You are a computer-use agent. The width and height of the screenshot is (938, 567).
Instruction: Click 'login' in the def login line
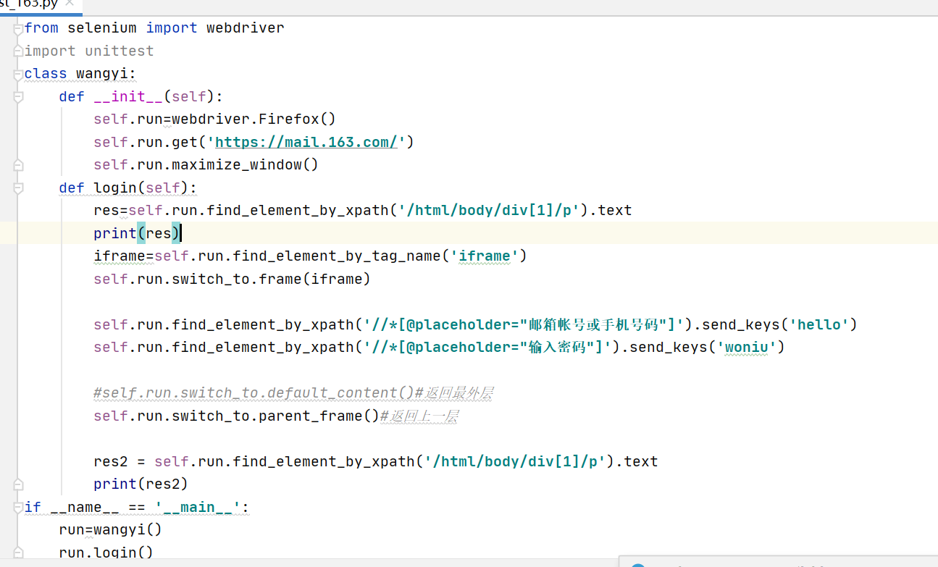115,188
